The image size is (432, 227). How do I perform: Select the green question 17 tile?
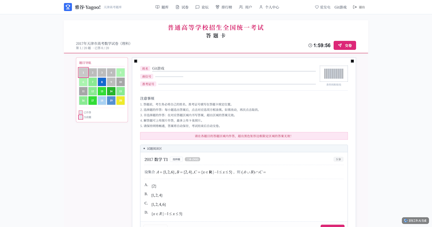(92, 100)
